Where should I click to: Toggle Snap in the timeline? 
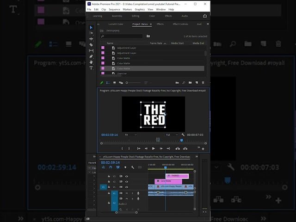click(x=111, y=167)
